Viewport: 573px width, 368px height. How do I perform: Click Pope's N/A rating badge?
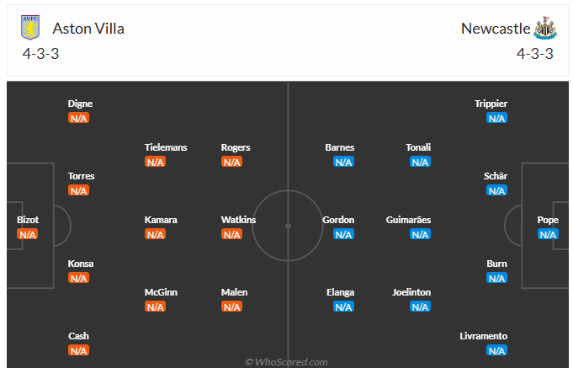548,234
